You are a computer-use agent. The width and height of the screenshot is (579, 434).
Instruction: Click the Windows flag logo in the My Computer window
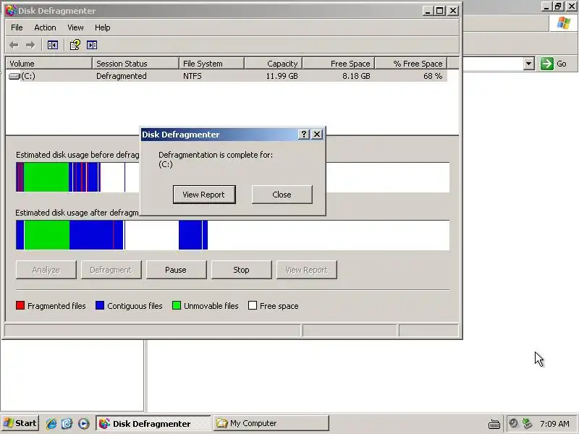point(564,23)
